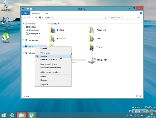
Task: Open the Music folder icon
Action: (x=91, y=38)
